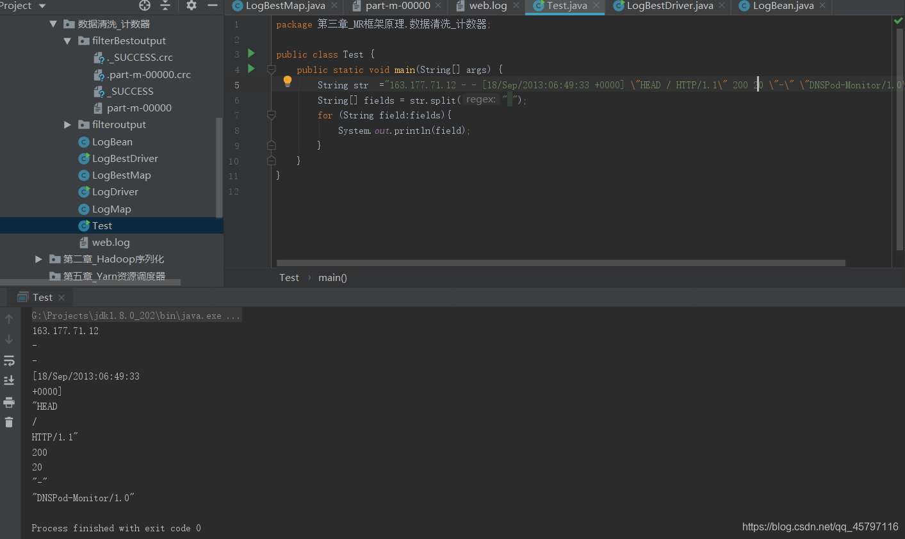
Task: Select LogMap in the project tree
Action: (x=105, y=209)
